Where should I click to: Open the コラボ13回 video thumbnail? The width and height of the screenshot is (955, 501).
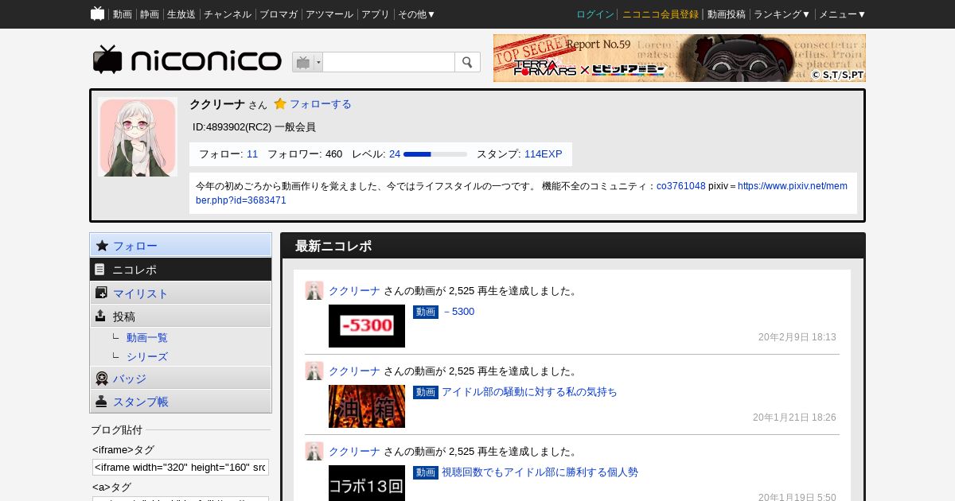[x=367, y=484]
